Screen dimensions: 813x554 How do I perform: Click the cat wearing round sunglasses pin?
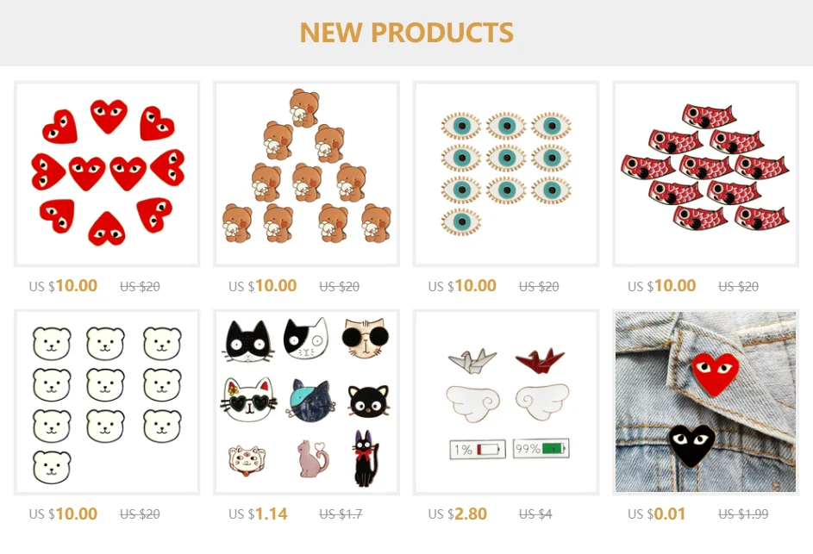tap(366, 339)
